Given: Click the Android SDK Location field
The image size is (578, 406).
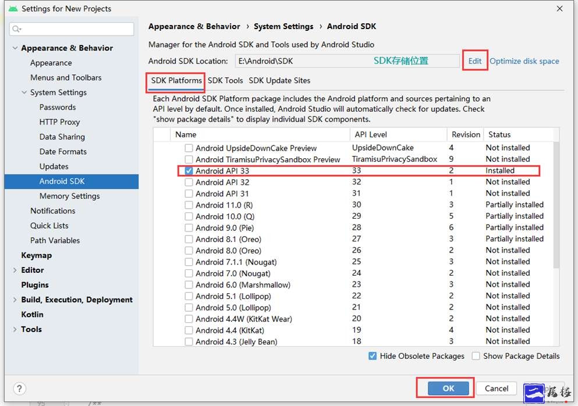Looking at the screenshot, I should pyautogui.click(x=347, y=61).
